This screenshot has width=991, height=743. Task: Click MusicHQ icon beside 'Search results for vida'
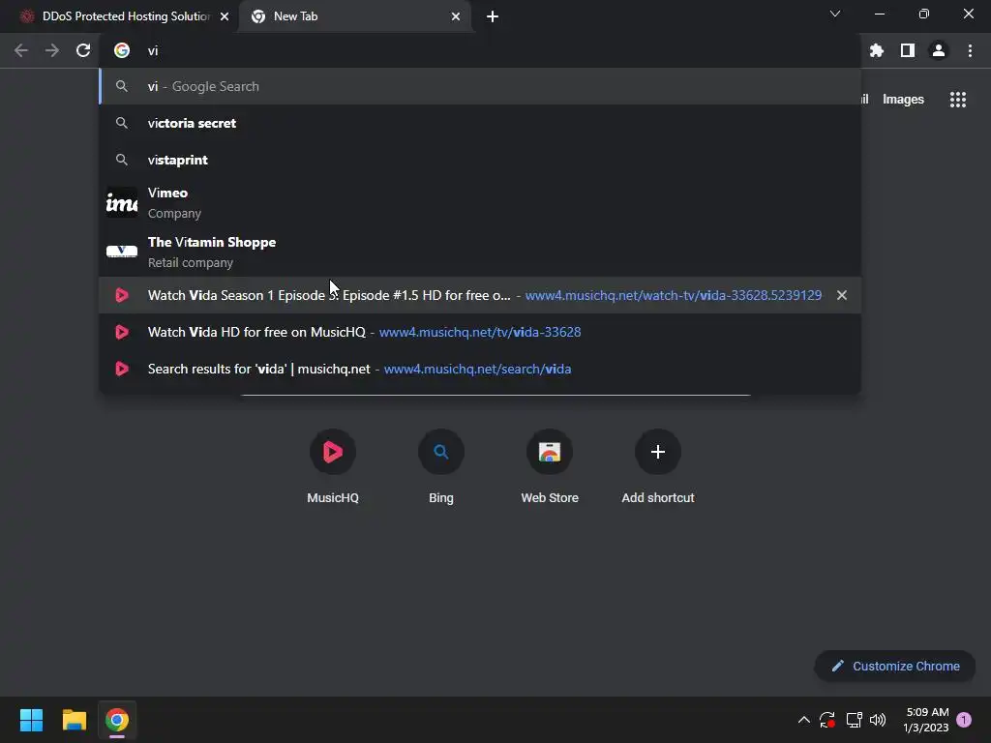(122, 369)
